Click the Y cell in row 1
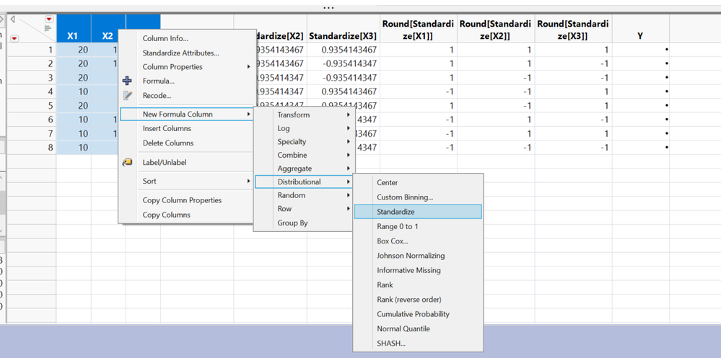721x358 pixels. (640, 50)
